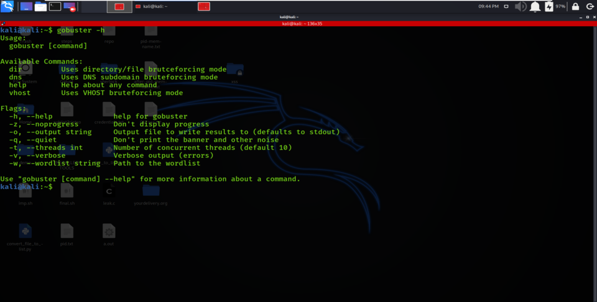
Task: Click the '-q, --quiet' flag line
Action: 144,140
